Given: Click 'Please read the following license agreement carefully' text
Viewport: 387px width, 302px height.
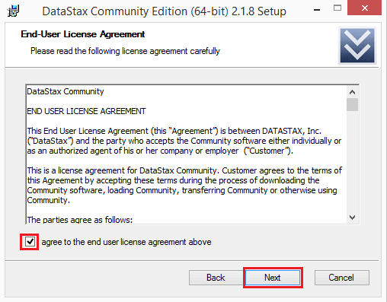Looking at the screenshot, I should (x=125, y=51).
